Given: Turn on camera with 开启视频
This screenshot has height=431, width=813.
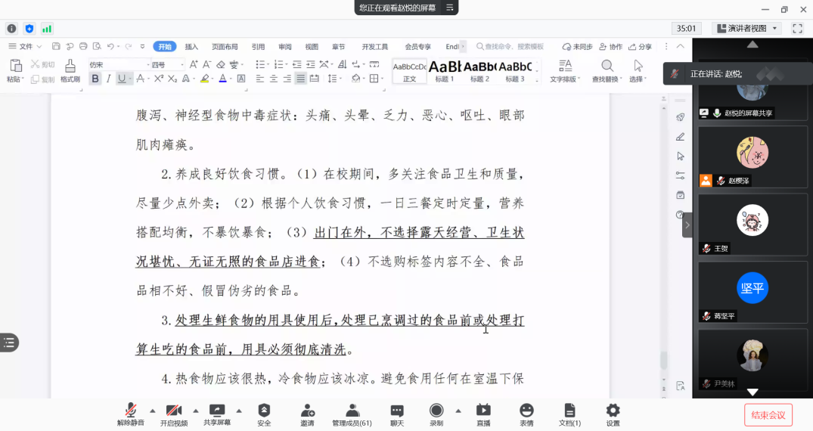Looking at the screenshot, I should point(173,414).
